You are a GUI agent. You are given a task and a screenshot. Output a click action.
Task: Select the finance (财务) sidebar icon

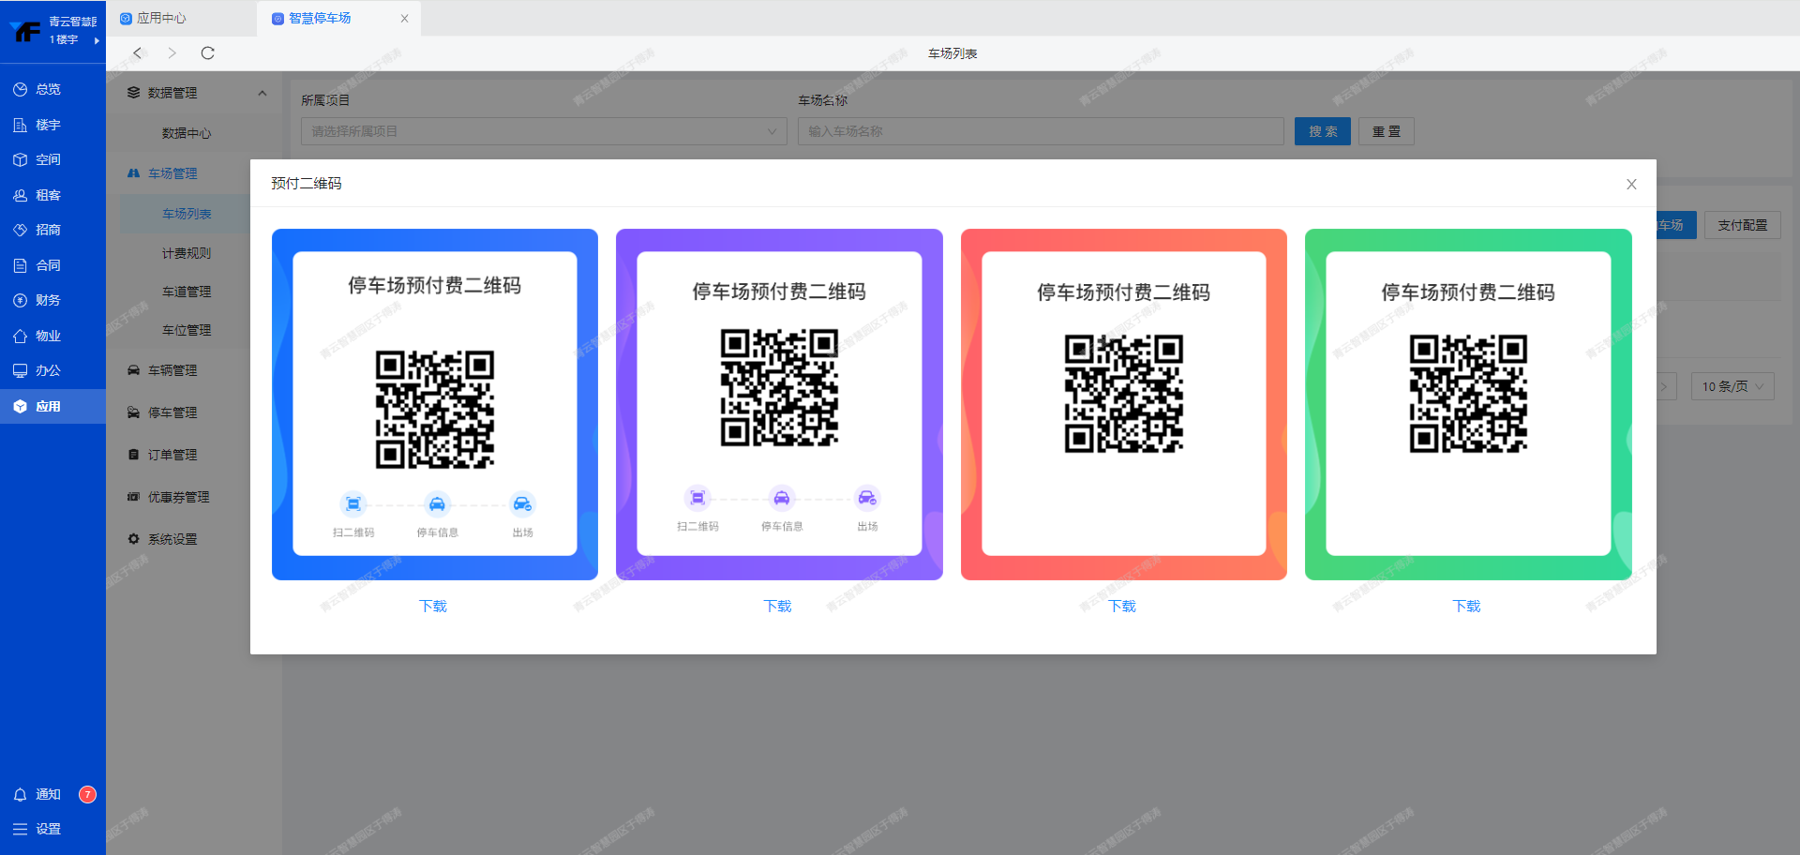[21, 301]
